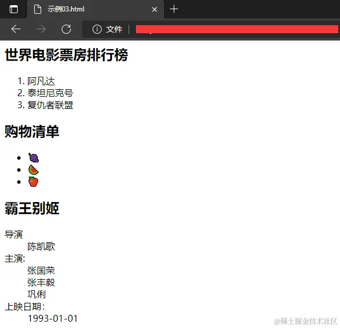Screen dimensions: 340x328
Task: Click the name 巩俐
Action: pos(37,295)
